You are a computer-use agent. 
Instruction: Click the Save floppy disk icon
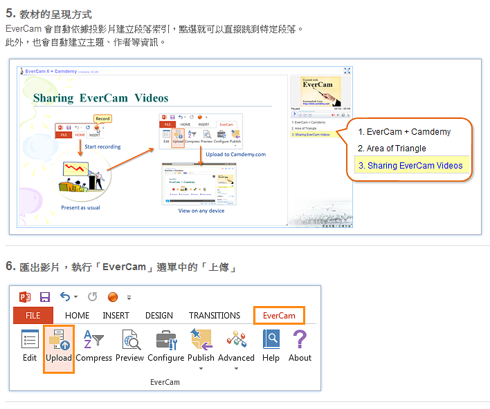tap(45, 297)
